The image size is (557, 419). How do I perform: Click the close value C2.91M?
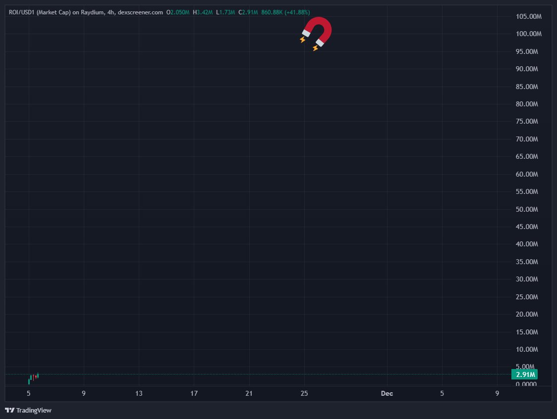click(248, 12)
